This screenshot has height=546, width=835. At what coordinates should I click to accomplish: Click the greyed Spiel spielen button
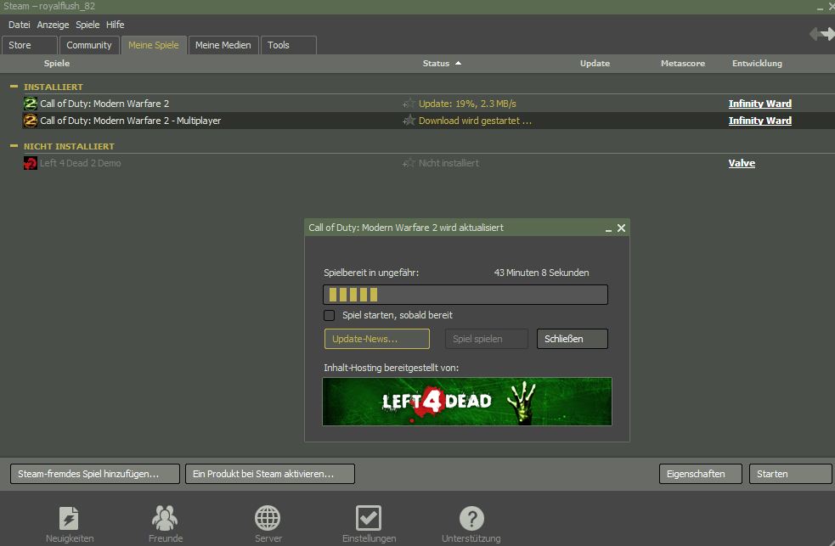pos(486,339)
